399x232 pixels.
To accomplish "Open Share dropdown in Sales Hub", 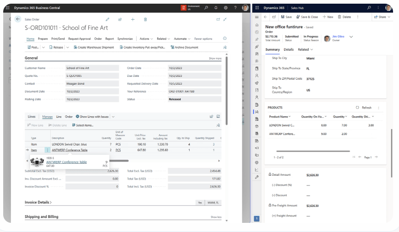I will (x=382, y=17).
